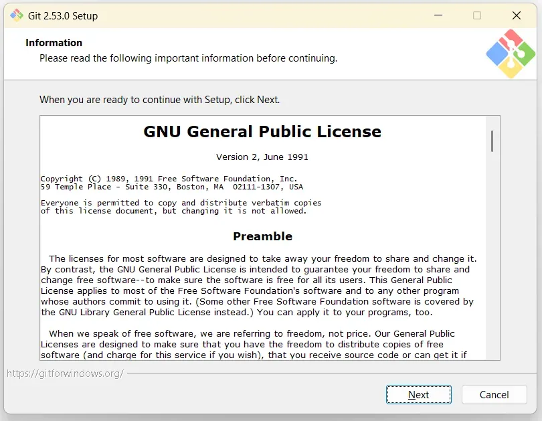
Task: Click 'of this license document' line
Action: [173, 212]
